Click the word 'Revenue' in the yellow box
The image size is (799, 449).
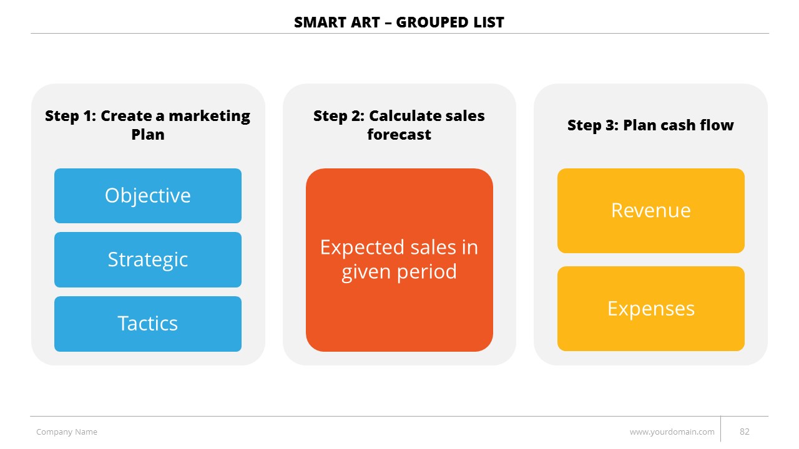(x=650, y=210)
